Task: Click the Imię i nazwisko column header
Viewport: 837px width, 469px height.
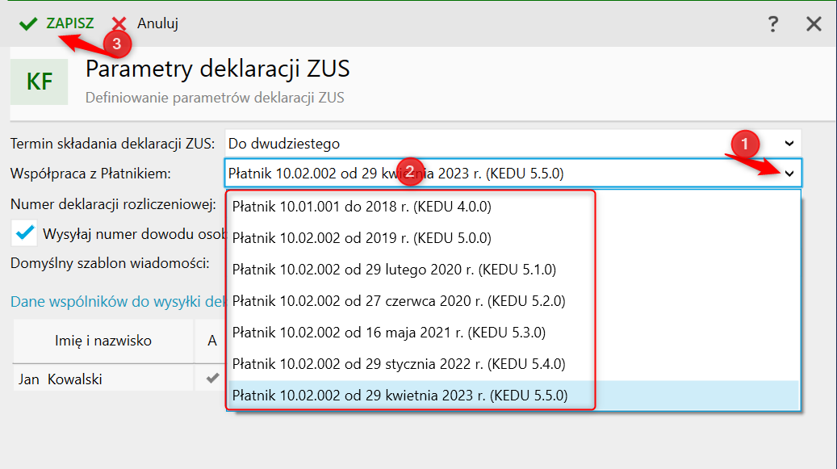Action: (103, 341)
